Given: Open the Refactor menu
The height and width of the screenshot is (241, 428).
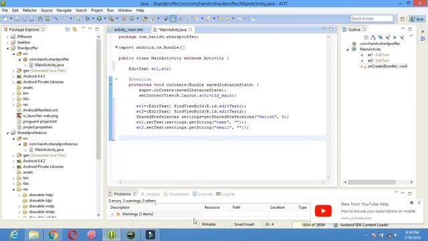Looking at the screenshot, I should click(29, 11).
